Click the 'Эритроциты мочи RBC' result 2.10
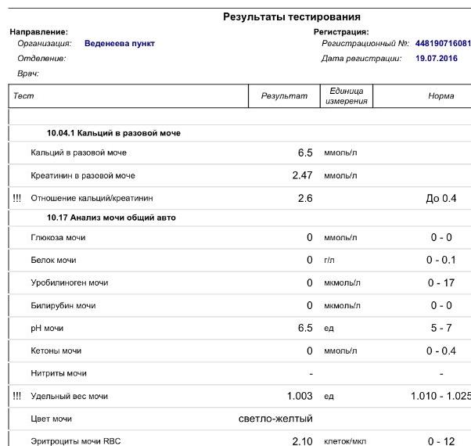This screenshot has width=471, height=446. [x=302, y=441]
